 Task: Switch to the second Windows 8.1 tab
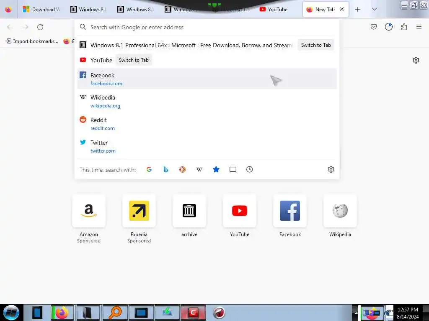pos(136,10)
